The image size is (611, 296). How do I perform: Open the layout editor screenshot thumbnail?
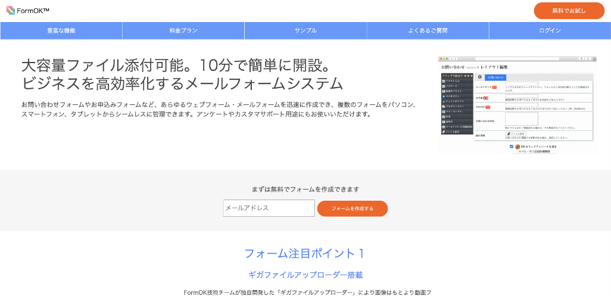pos(517,104)
